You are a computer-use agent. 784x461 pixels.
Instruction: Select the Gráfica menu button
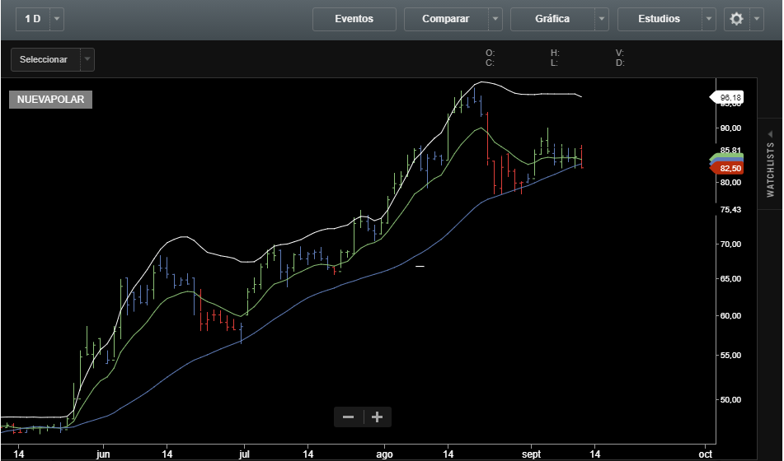click(x=552, y=19)
